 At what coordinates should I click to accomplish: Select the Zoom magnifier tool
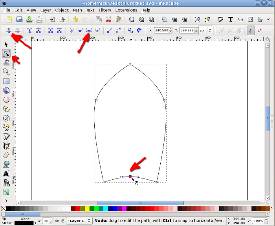tap(6, 72)
